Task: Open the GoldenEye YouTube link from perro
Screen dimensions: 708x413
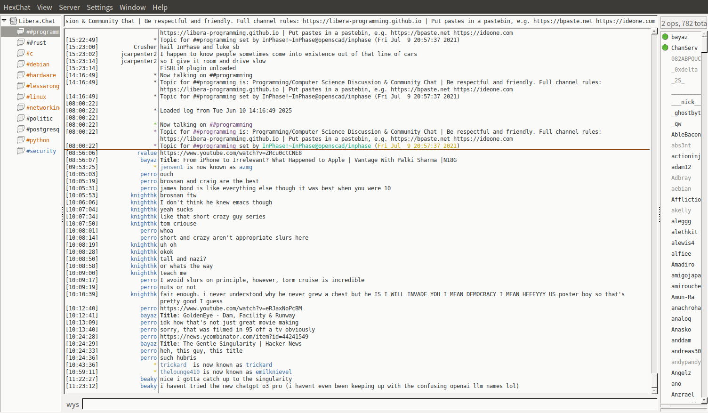Action: 231,308
